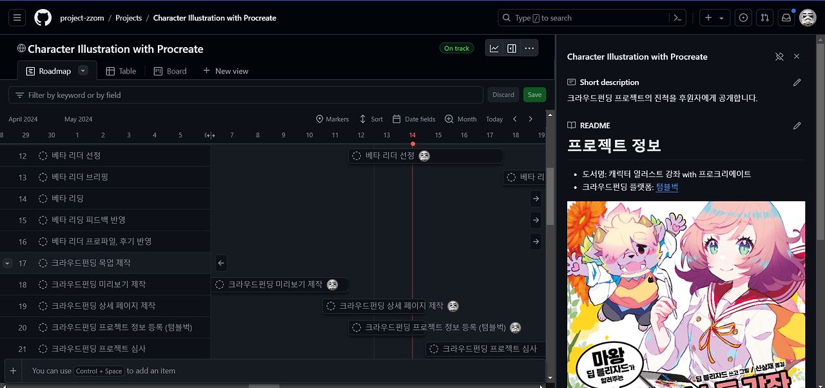Click the Save button for the filter
The image size is (825, 388).
[x=534, y=94]
